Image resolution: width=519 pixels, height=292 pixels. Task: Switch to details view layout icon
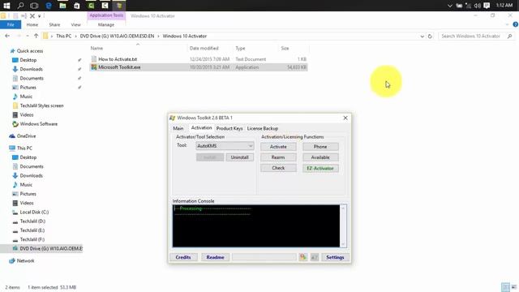(505, 287)
